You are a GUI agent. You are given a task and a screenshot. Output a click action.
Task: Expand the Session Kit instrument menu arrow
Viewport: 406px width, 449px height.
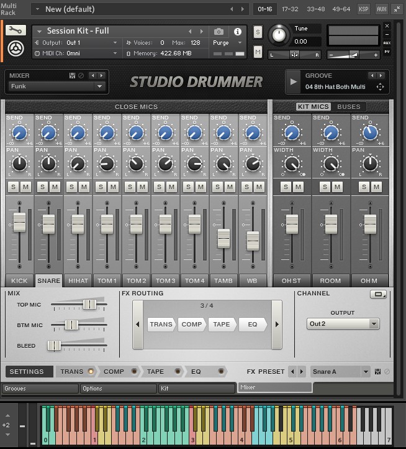coord(40,31)
